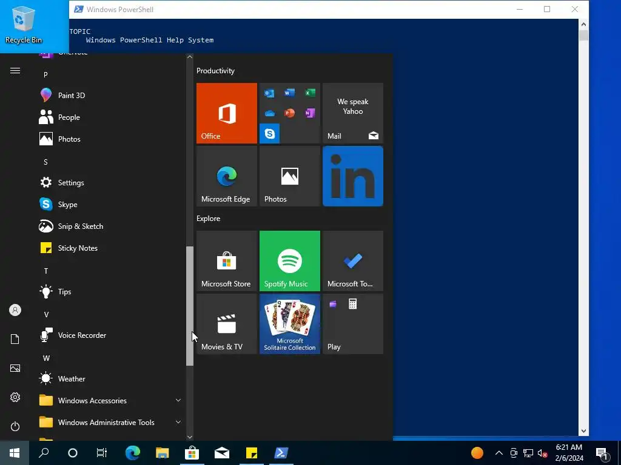Screen dimensions: 621x465
Task: Switch to PowerShell via taskbar icon
Action: (x=281, y=453)
